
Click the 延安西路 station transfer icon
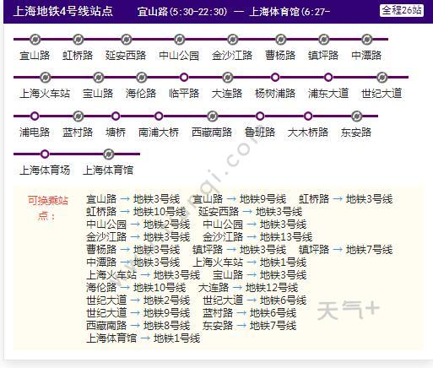pyautogui.click(x=126, y=40)
